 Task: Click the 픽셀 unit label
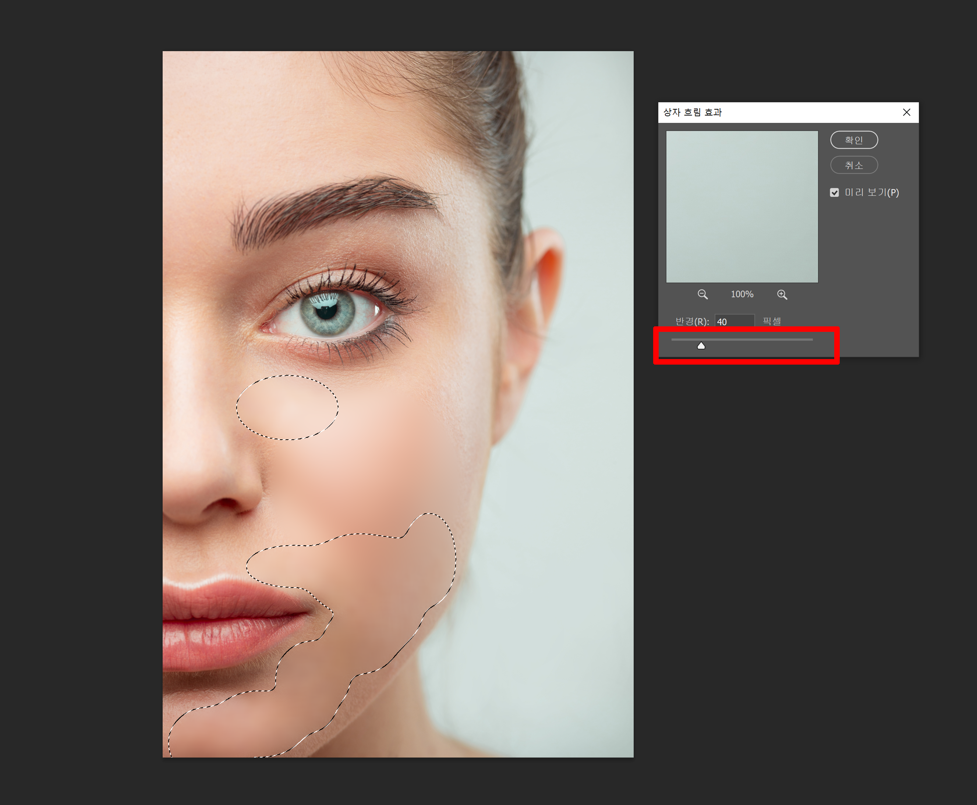pos(772,321)
